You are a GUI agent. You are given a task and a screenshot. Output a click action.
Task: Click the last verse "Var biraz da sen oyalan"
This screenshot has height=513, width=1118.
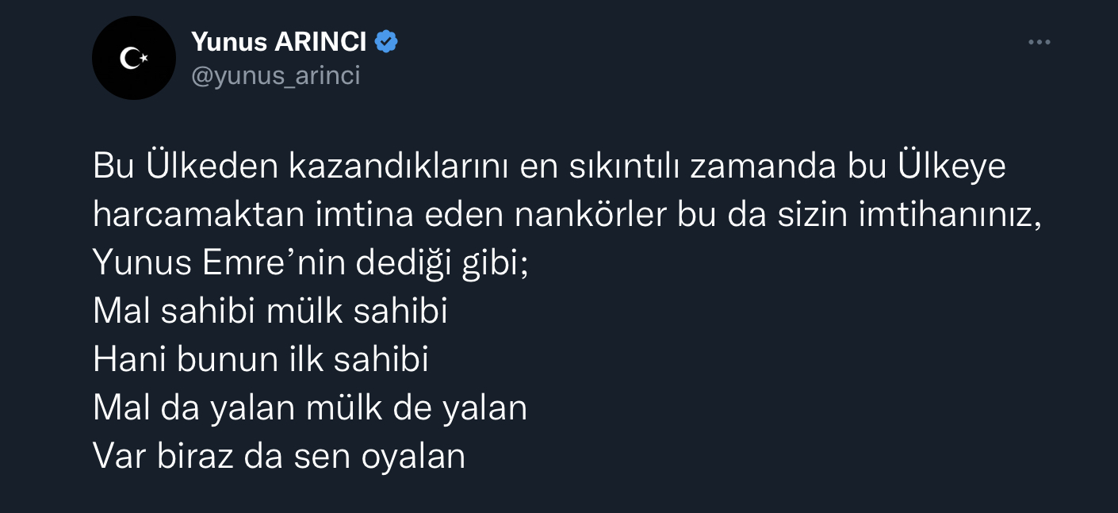[279, 457]
